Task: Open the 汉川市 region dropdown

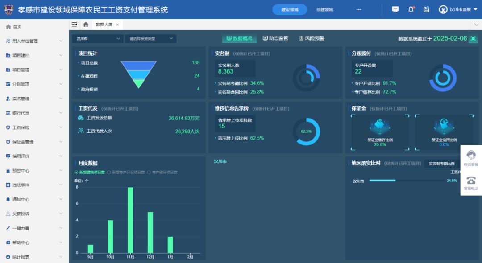Action: point(97,39)
